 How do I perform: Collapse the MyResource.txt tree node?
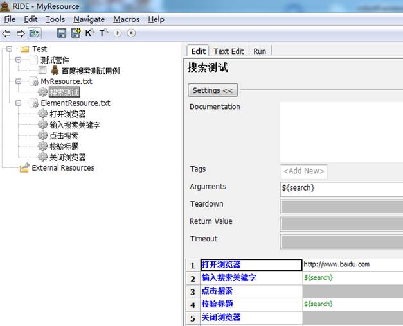coord(18,81)
